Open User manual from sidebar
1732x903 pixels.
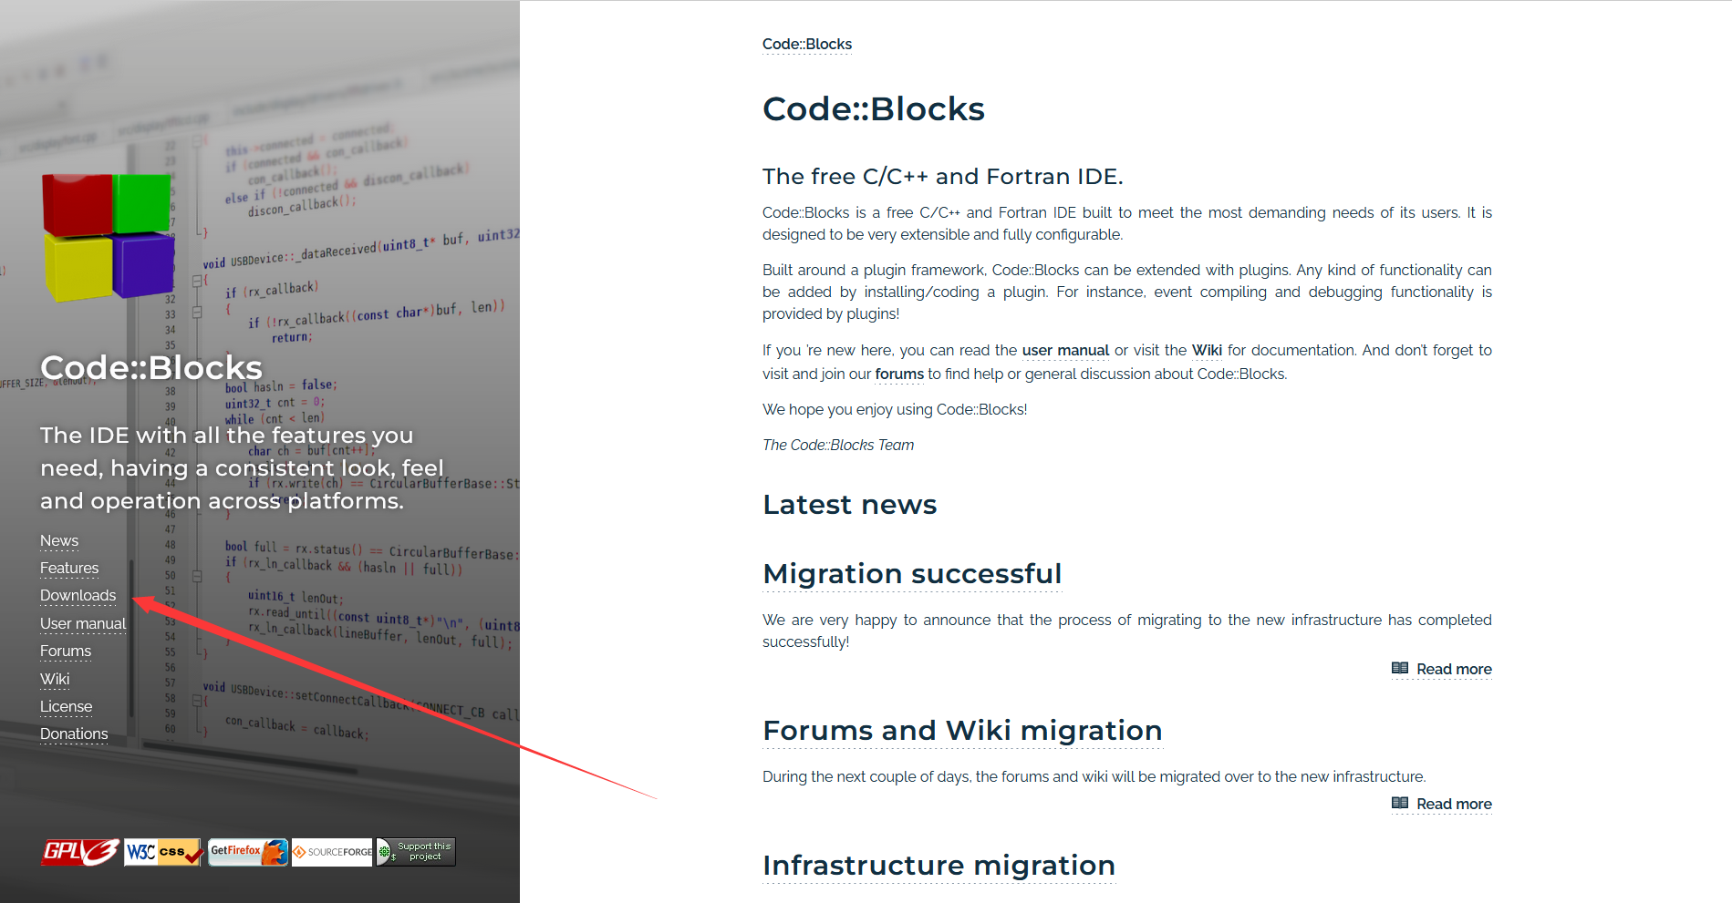pos(83,623)
